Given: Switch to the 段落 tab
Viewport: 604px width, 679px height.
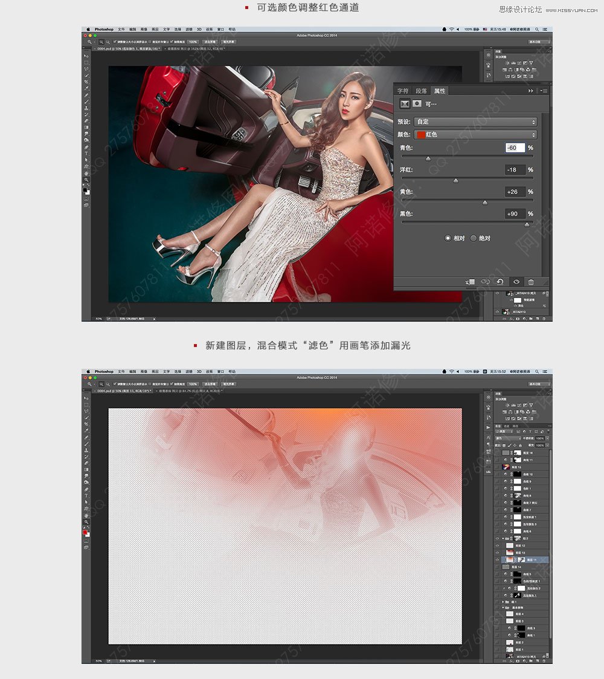Looking at the screenshot, I should 421,91.
